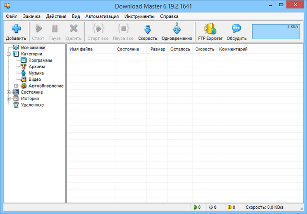
Task: Select the Архивы category icon
Action: pyautogui.click(x=24, y=67)
